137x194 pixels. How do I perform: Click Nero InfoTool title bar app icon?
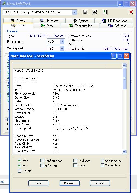[4, 4]
